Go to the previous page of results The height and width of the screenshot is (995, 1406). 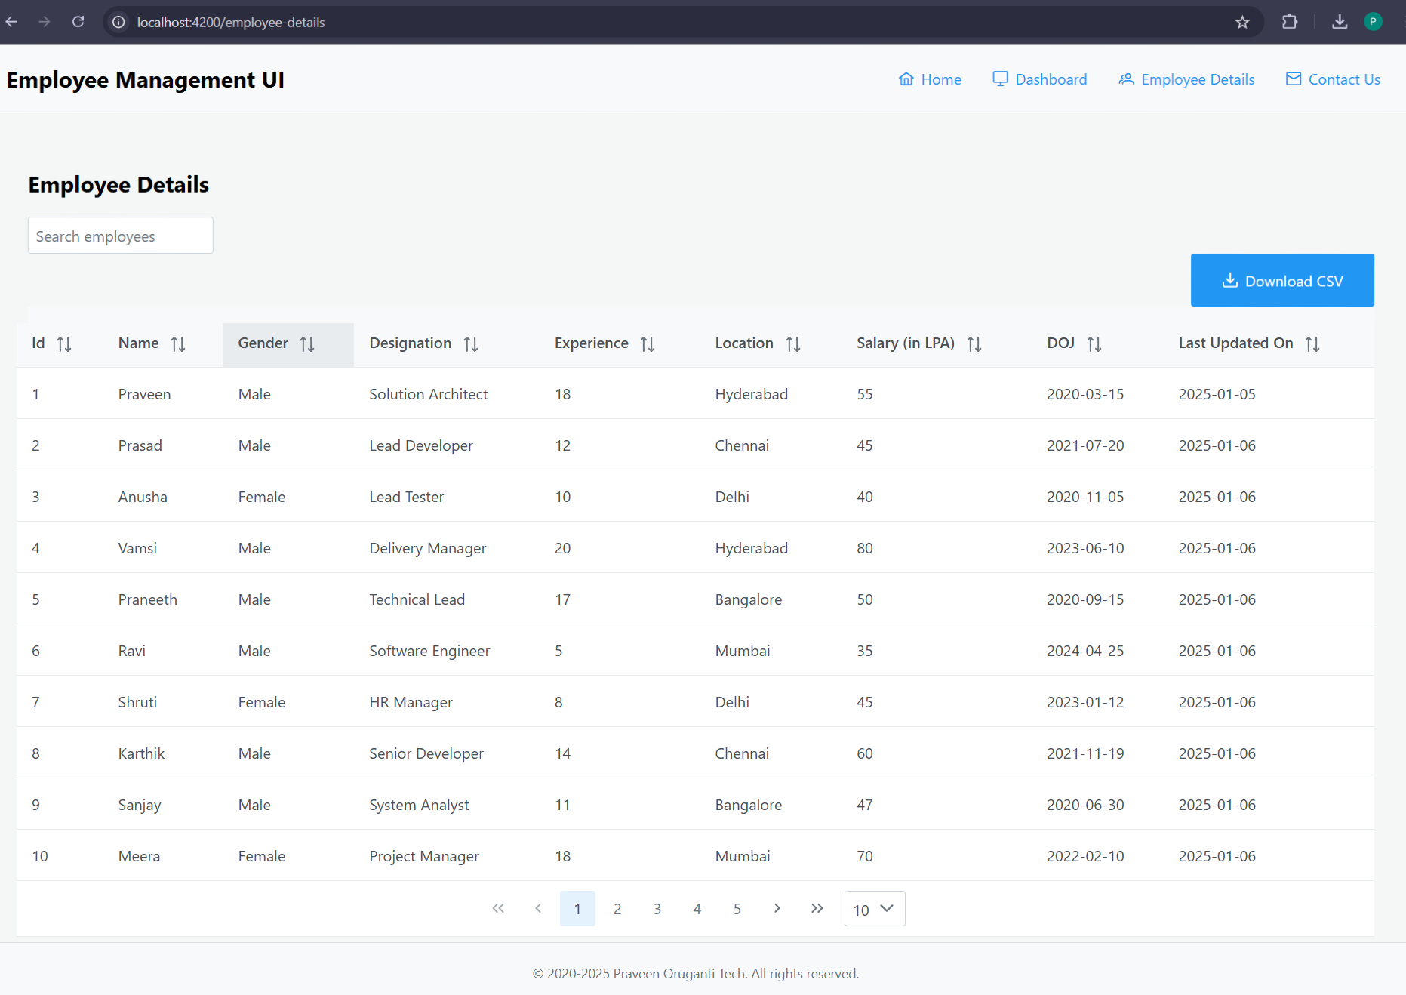pyautogui.click(x=538, y=908)
